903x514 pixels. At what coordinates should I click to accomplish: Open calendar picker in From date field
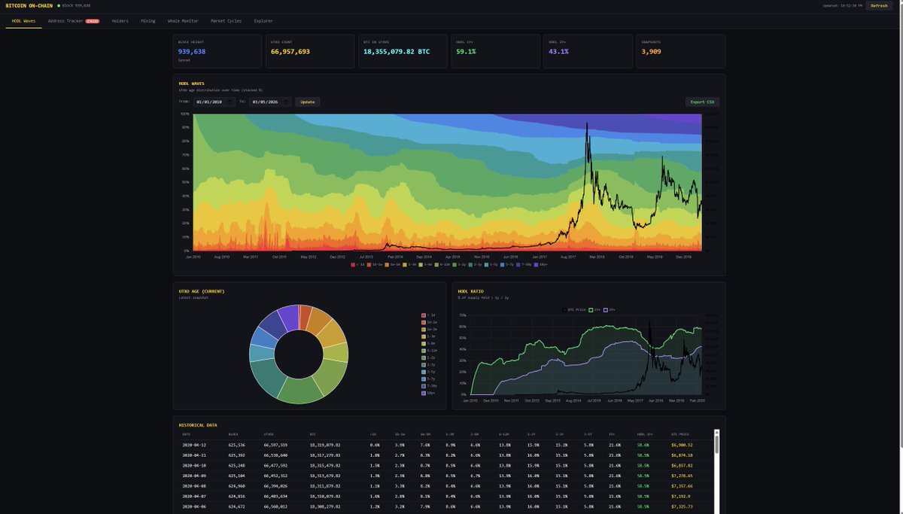230,102
